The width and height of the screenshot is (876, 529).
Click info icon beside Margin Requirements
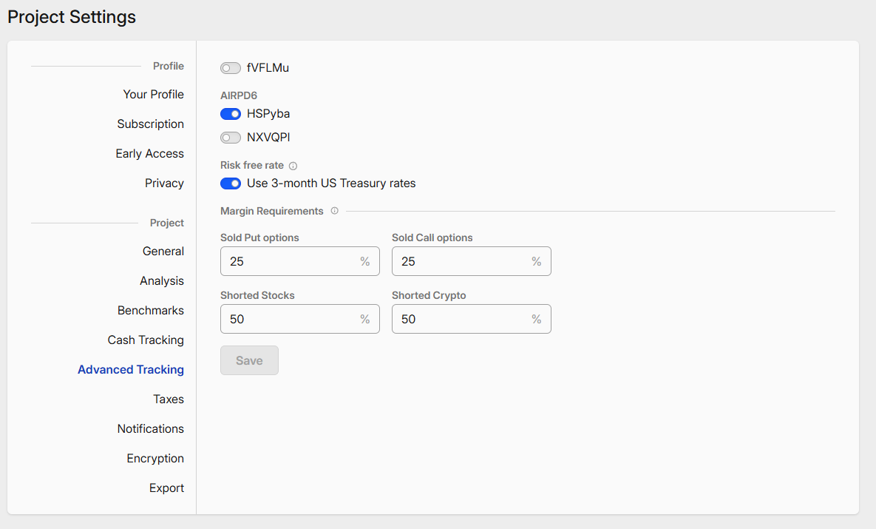click(x=334, y=211)
